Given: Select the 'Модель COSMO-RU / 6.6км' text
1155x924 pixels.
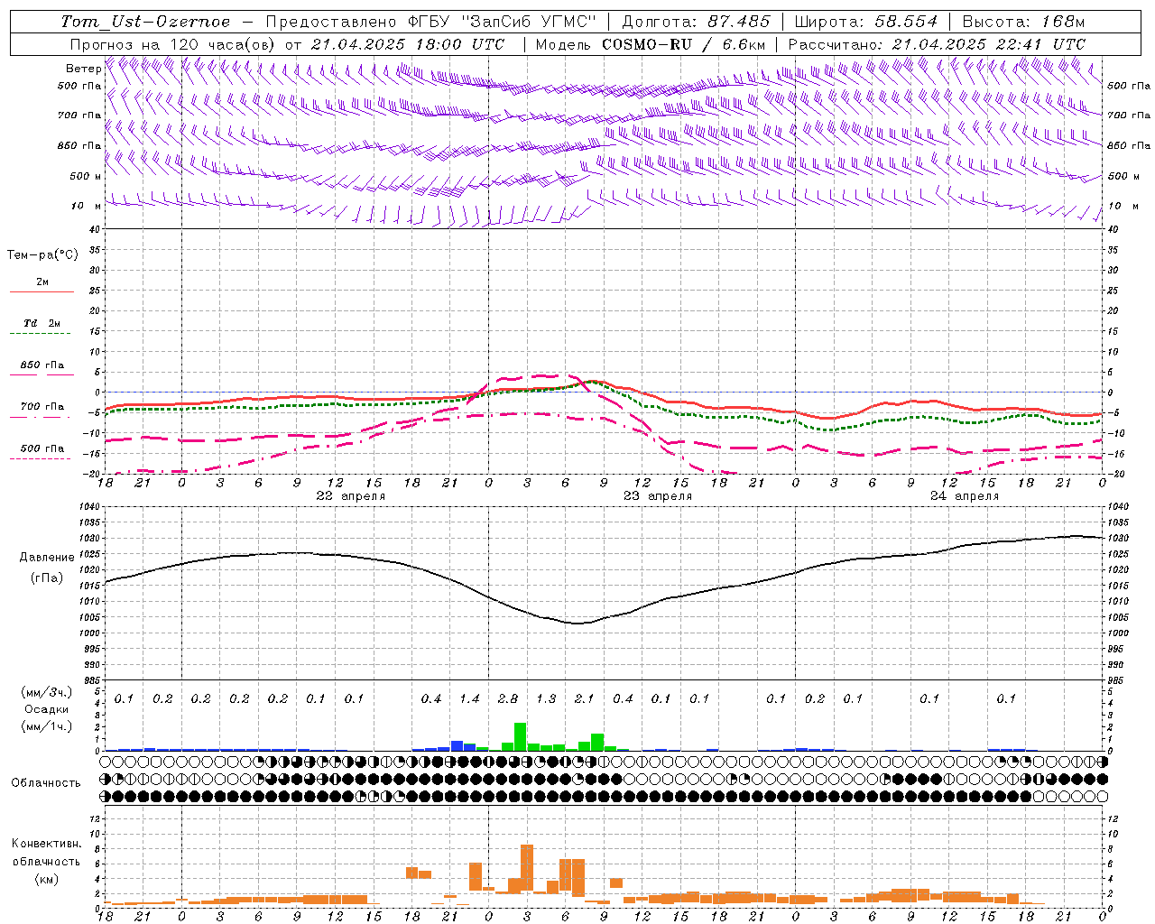Looking at the screenshot, I should [651, 44].
